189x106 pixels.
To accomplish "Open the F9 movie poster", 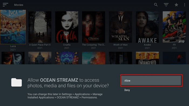I will pyautogui.click(x=174, y=27).
